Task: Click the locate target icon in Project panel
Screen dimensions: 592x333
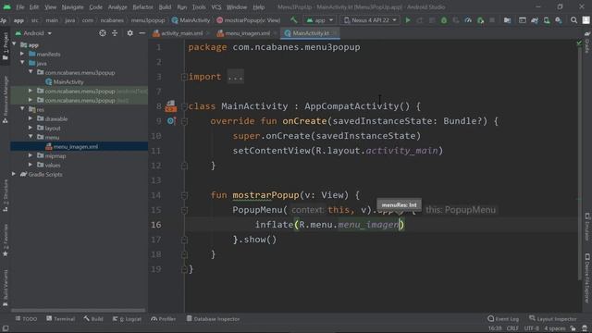Action: click(x=103, y=33)
